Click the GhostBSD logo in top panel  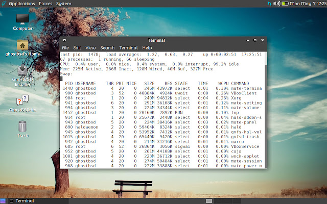point(4,4)
